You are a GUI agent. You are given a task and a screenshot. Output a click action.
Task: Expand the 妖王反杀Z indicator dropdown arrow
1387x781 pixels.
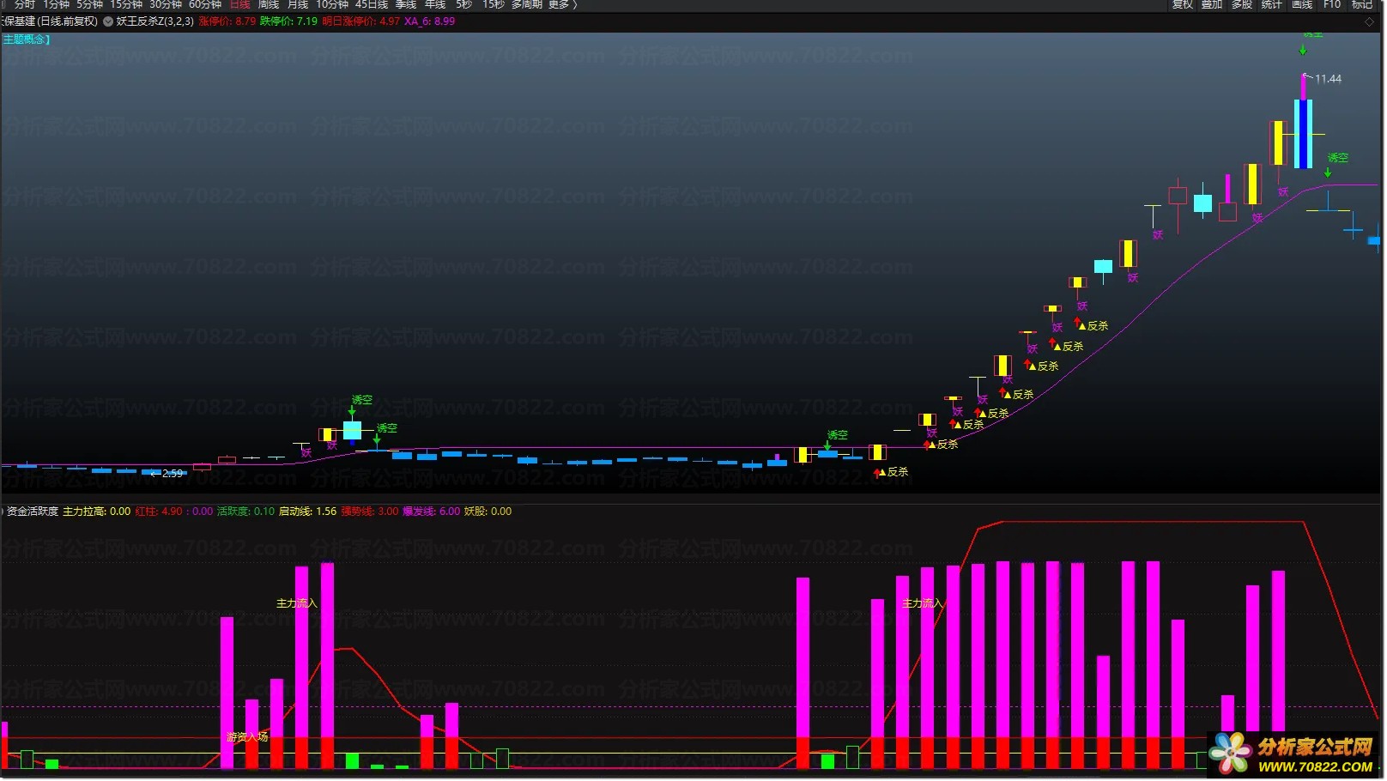click(108, 21)
